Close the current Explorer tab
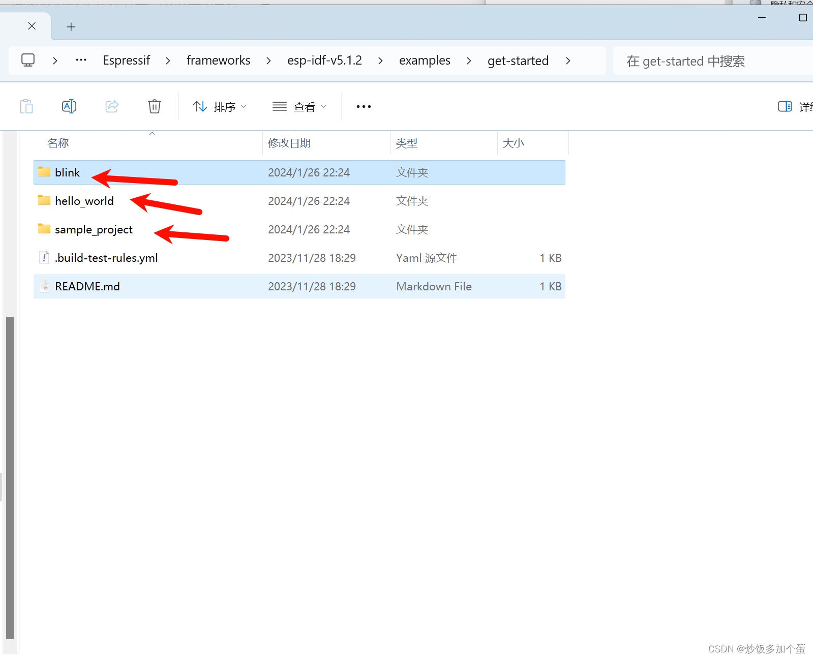This screenshot has height=659, width=813. click(x=32, y=26)
